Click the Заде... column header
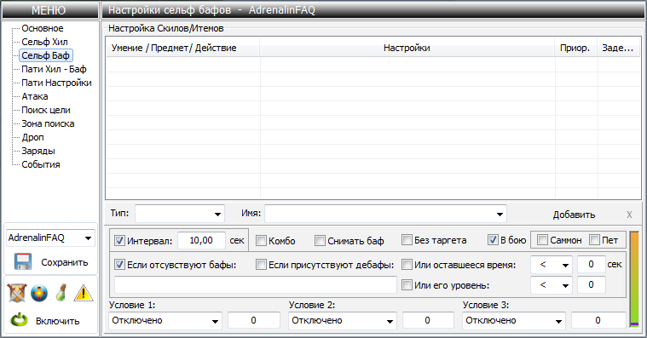 pyautogui.click(x=618, y=48)
